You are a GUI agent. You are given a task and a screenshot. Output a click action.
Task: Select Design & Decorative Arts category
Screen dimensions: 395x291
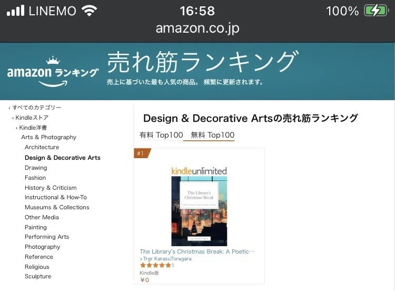tap(63, 158)
